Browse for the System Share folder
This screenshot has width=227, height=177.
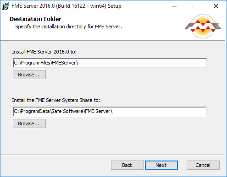[29, 123]
